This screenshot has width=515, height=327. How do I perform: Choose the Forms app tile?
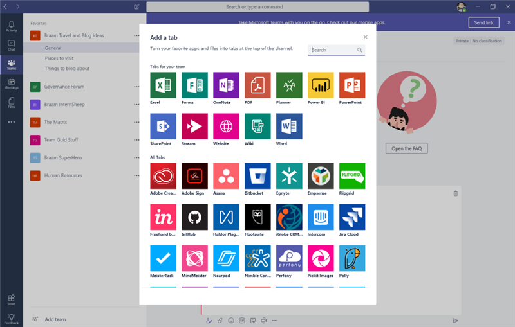tap(194, 85)
